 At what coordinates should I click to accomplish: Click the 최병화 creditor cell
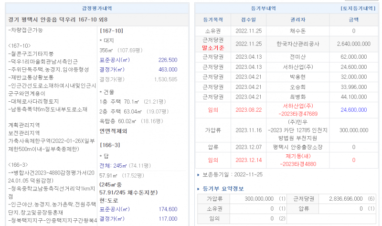pos(297,97)
